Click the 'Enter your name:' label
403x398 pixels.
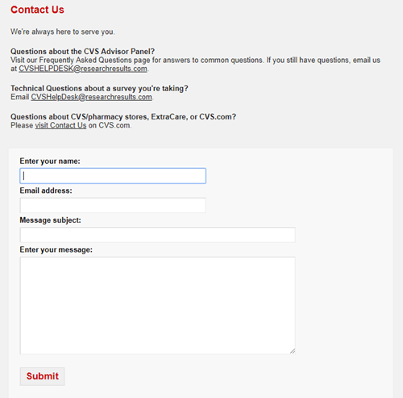click(x=50, y=161)
